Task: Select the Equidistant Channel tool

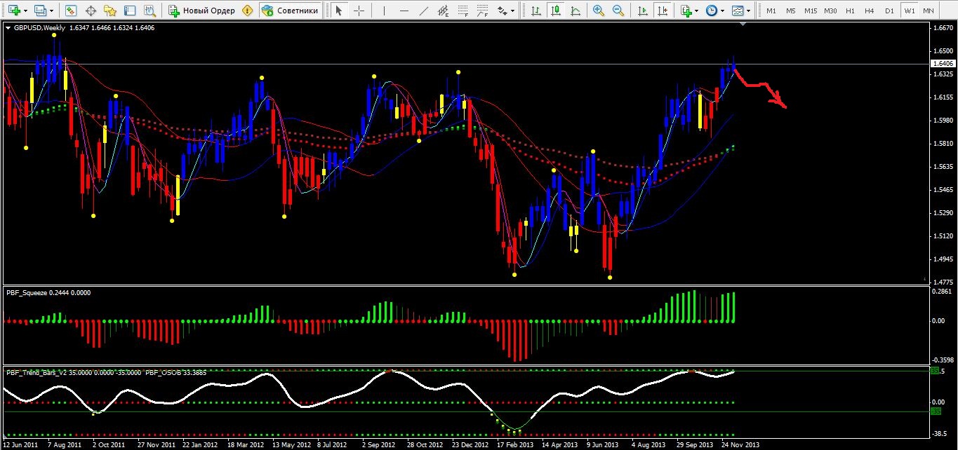Action: (444, 11)
